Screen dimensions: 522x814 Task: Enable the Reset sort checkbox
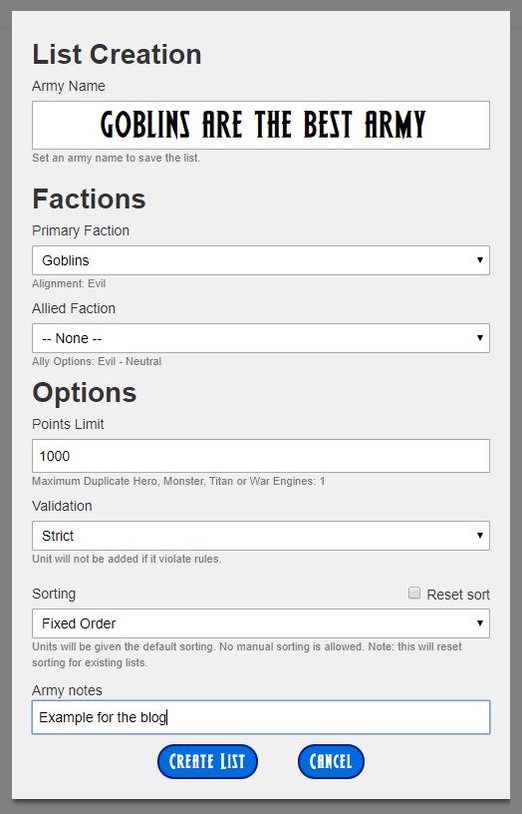pyautogui.click(x=414, y=593)
